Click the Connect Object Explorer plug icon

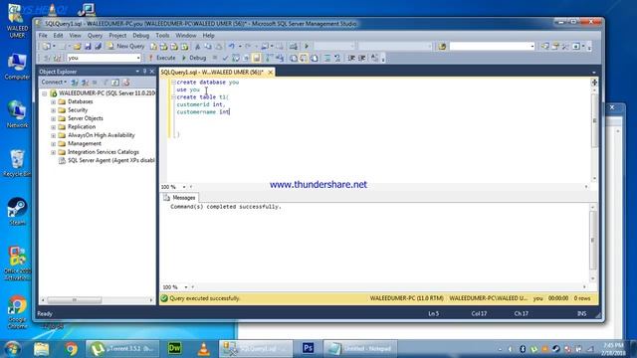coord(75,83)
